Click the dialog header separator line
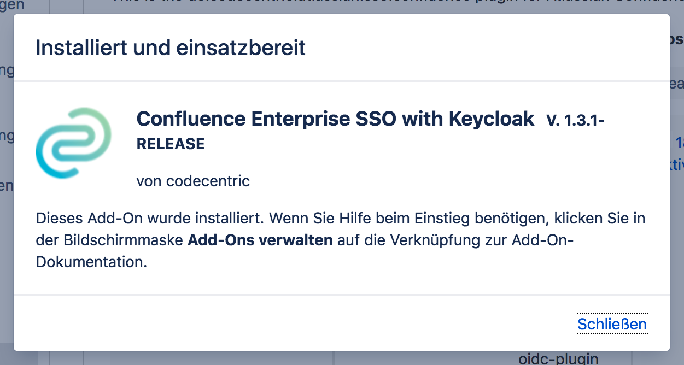 341,79
